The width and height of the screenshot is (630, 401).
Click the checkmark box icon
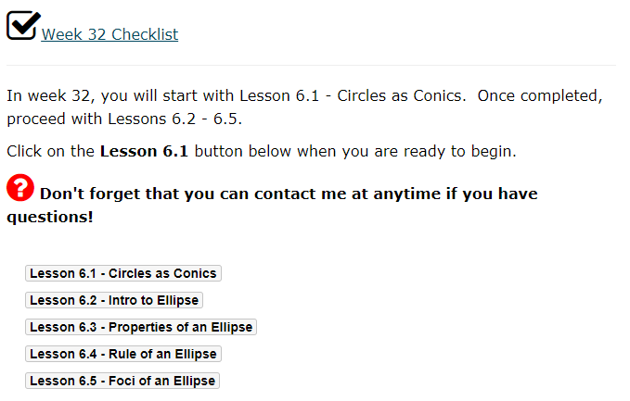click(x=23, y=25)
